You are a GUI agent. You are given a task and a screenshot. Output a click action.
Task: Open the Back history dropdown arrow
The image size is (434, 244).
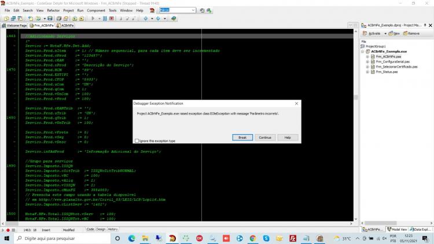[x=152, y=19]
